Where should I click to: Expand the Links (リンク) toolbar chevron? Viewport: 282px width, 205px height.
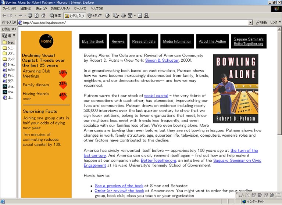[280, 22]
